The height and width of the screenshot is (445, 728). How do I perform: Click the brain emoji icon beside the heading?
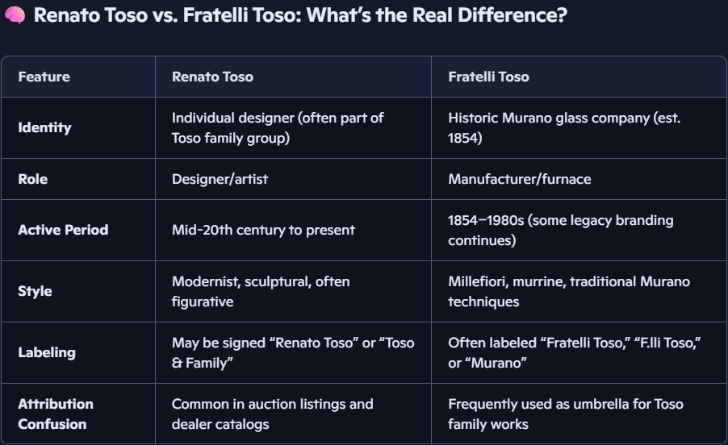15,15
